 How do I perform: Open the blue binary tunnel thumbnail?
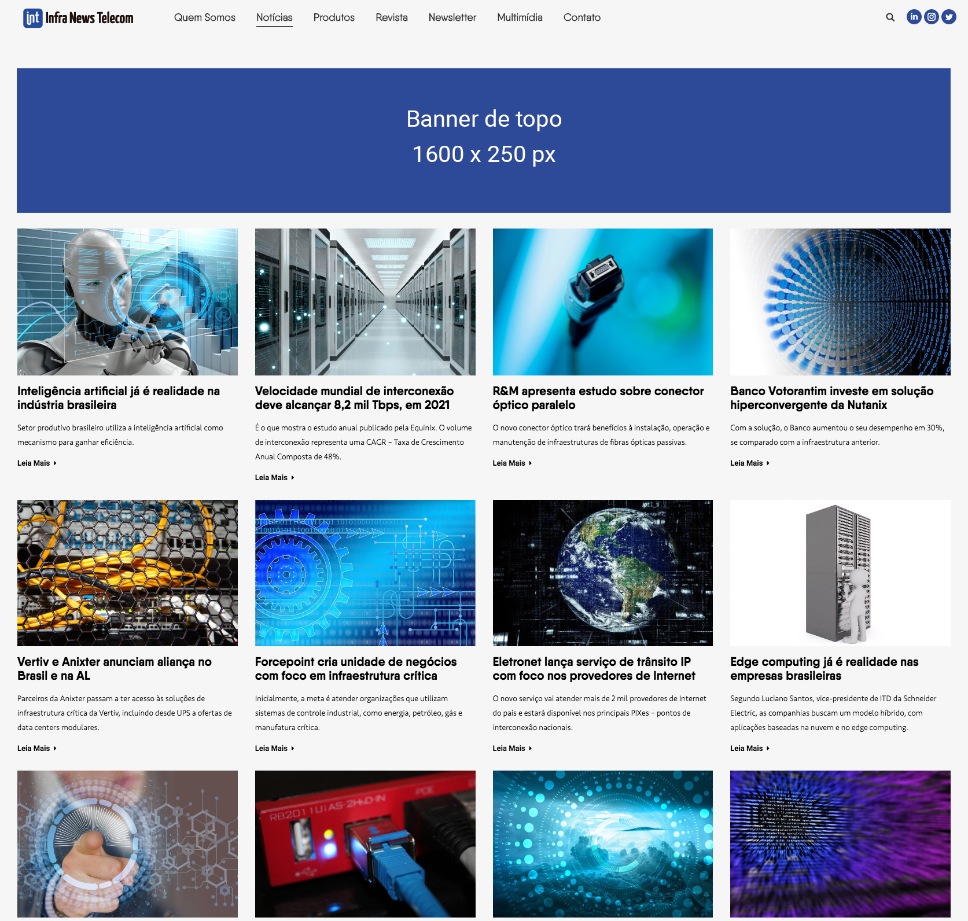point(840,302)
